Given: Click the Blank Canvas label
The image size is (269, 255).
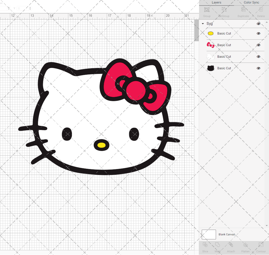Looking at the screenshot, I should [226, 234].
